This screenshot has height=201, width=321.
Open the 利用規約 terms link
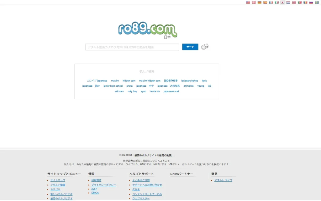coord(96,180)
